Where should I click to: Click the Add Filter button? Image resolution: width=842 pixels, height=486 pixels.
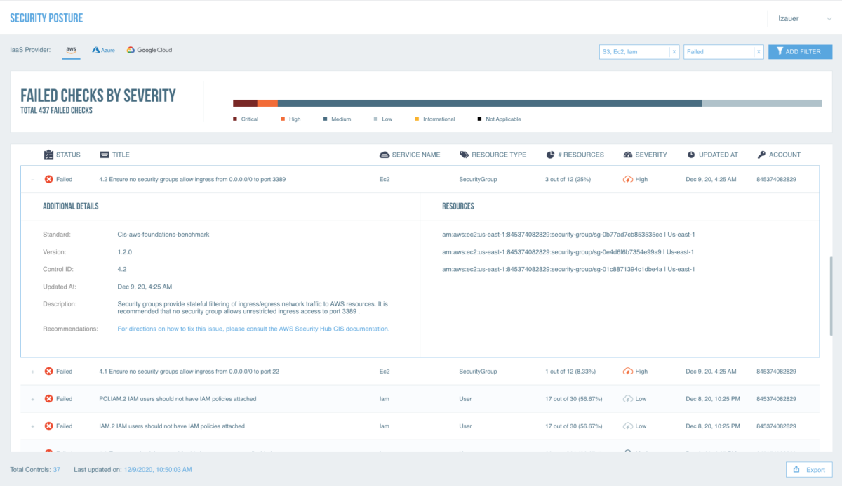pos(800,51)
